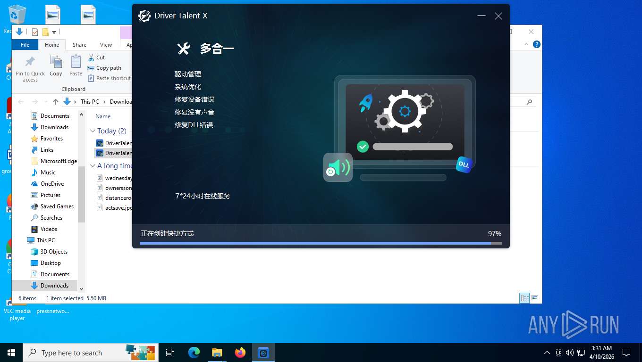Viewport: 642px width, 362px height.
Task: Click the 修复DLL错误 feature text
Action: (194, 125)
